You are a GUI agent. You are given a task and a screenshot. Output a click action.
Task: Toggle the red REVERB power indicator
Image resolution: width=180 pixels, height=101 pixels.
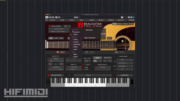127,20
